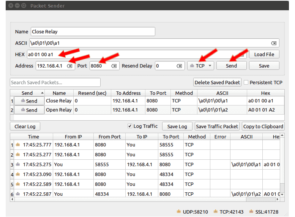This screenshot has width=295, height=217.
Task: Minimize the Packet Sender window
Action: click(17, 6)
